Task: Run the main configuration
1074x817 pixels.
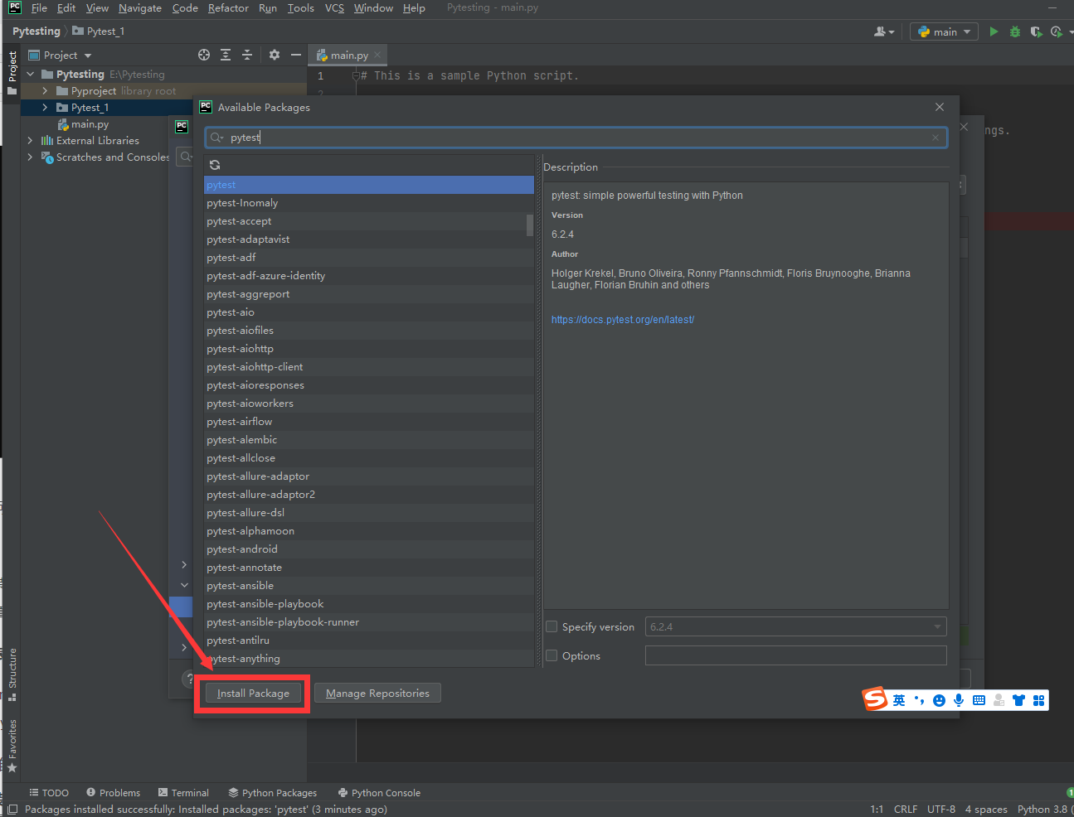Action: pos(994,31)
